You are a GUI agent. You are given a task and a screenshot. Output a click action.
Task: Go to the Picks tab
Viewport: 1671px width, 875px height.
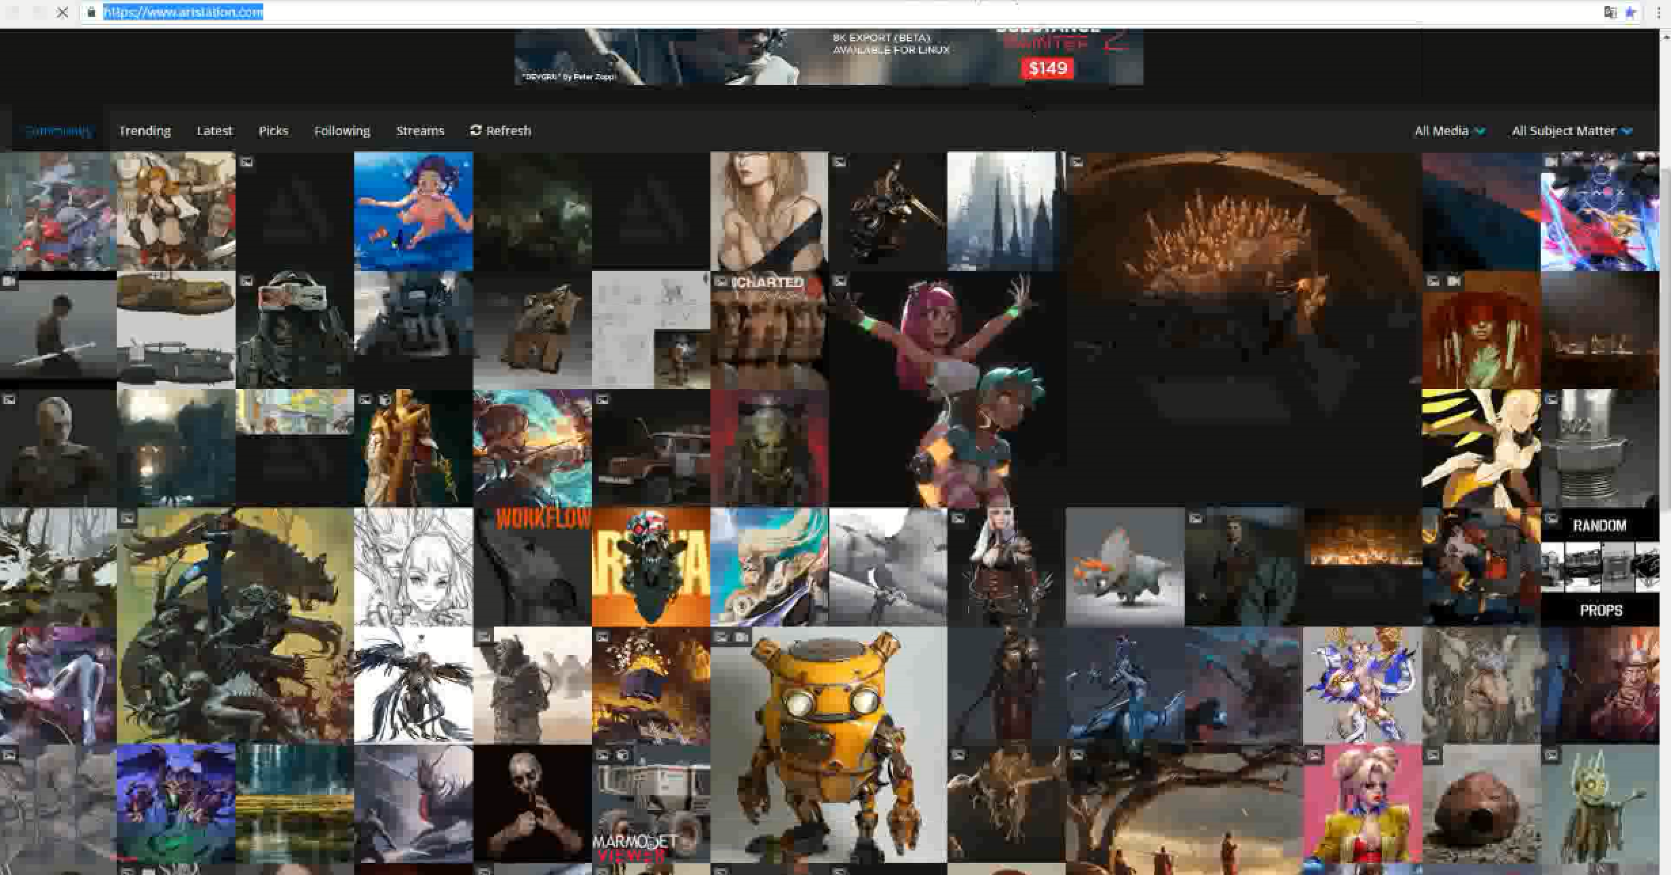pyautogui.click(x=273, y=131)
